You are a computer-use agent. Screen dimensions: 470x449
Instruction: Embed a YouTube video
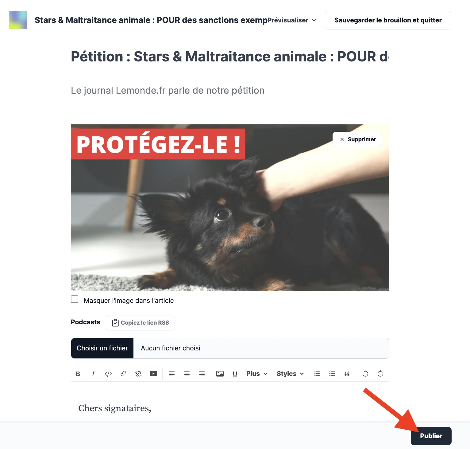[153, 374]
